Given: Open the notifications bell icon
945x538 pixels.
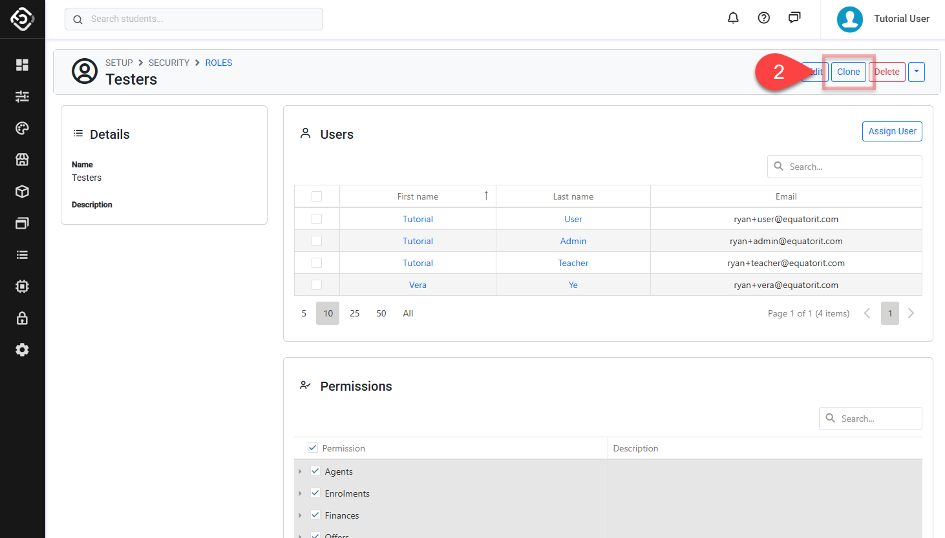Looking at the screenshot, I should click(x=733, y=18).
